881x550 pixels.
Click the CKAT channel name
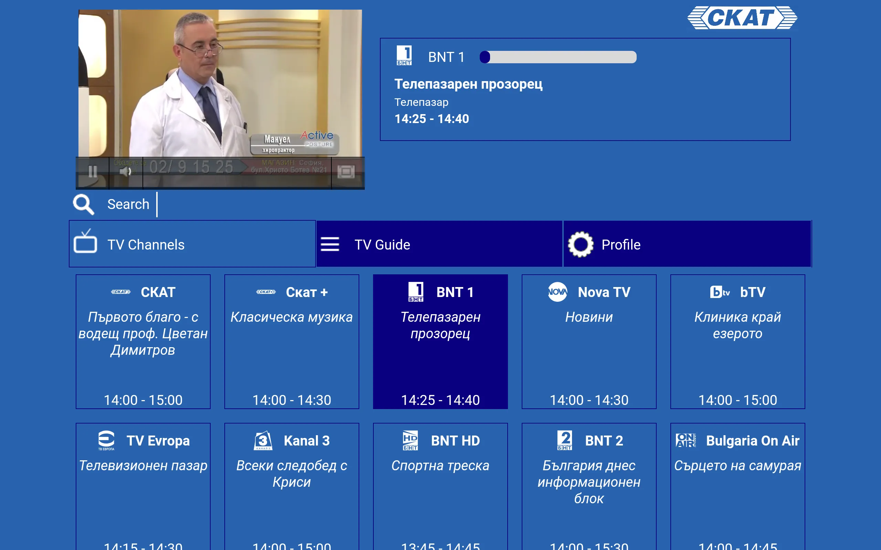[x=158, y=293]
